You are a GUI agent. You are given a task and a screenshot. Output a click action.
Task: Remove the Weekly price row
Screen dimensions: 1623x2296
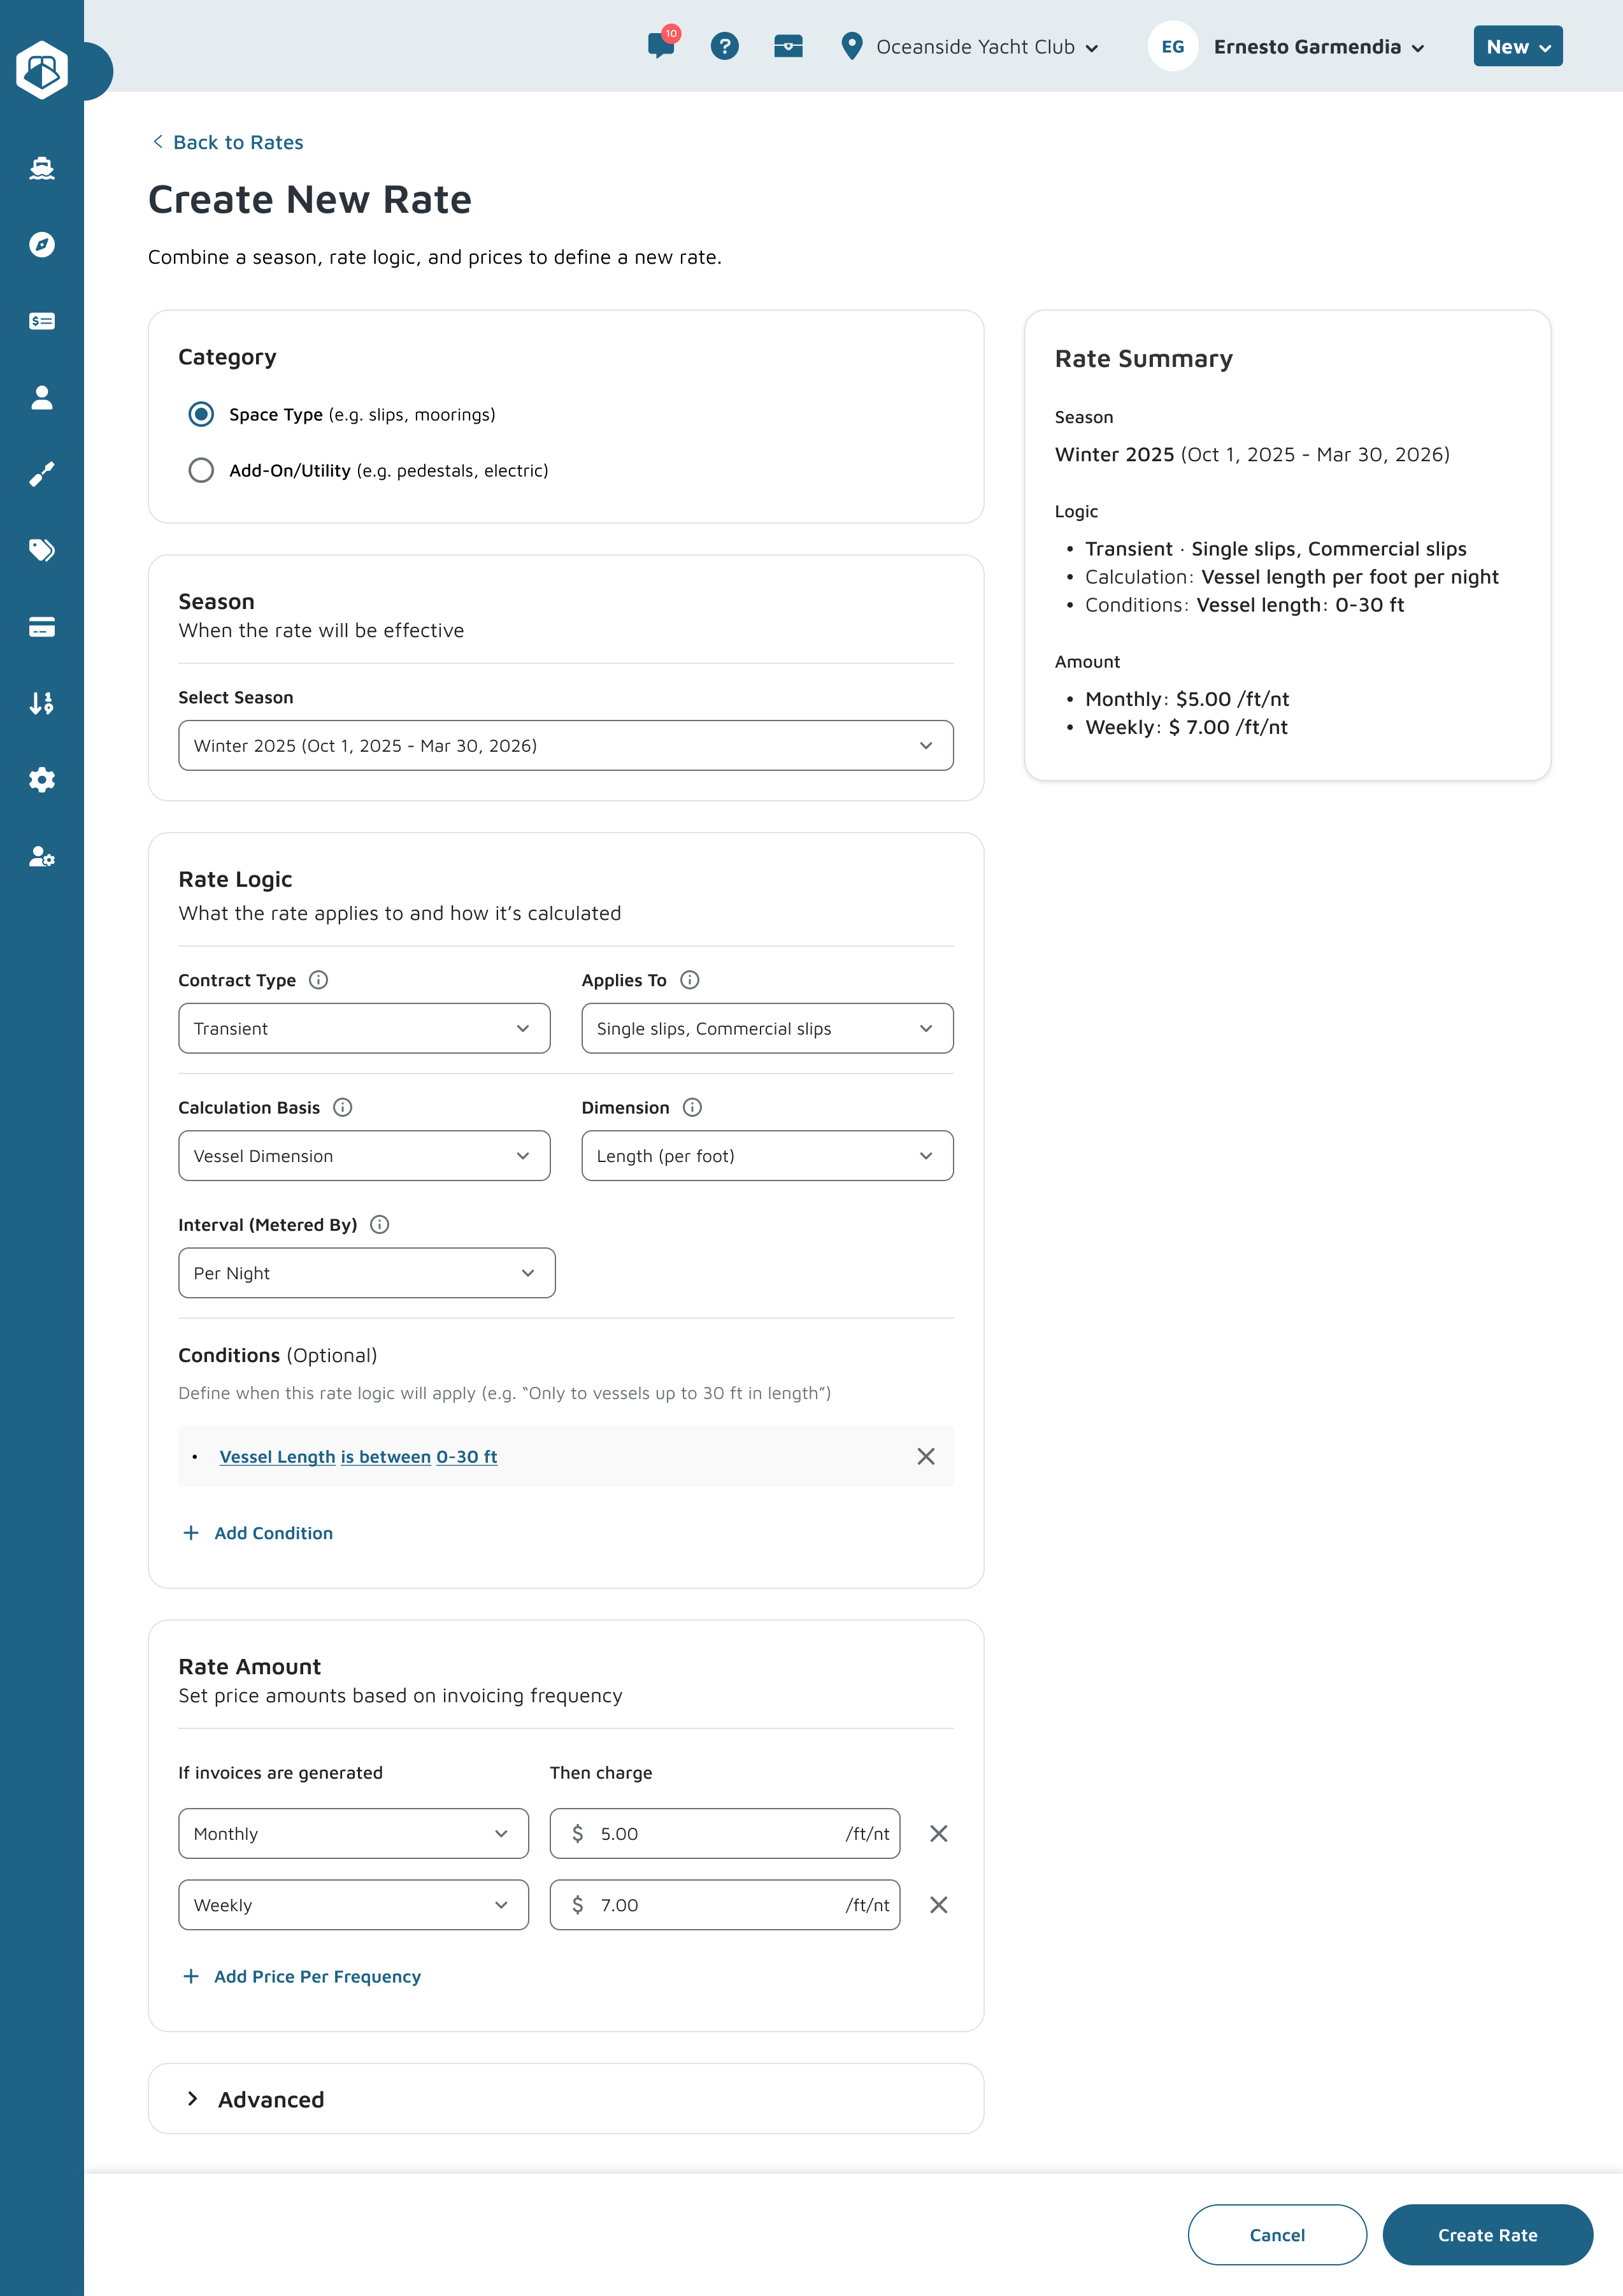(938, 1905)
